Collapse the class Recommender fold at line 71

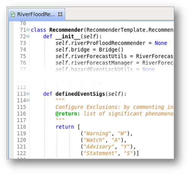pyautogui.click(x=28, y=30)
